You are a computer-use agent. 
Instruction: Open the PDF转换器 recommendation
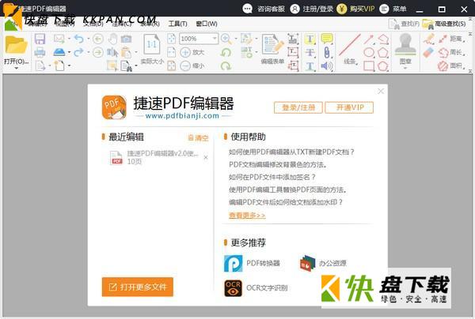[252, 263]
